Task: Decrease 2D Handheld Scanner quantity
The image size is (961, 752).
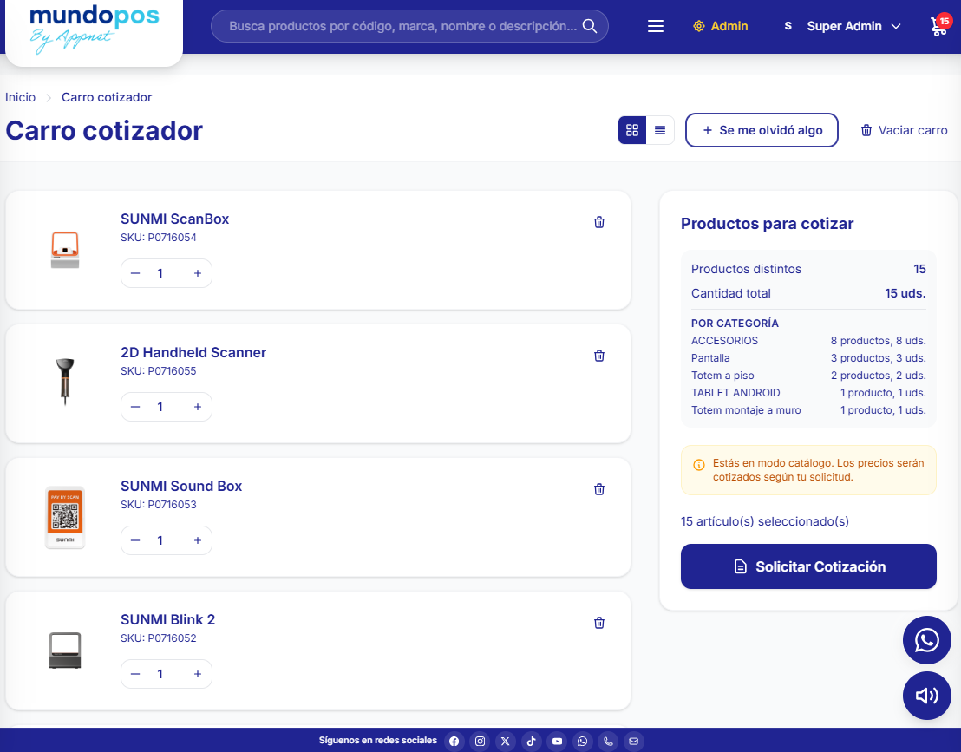Action: point(135,407)
